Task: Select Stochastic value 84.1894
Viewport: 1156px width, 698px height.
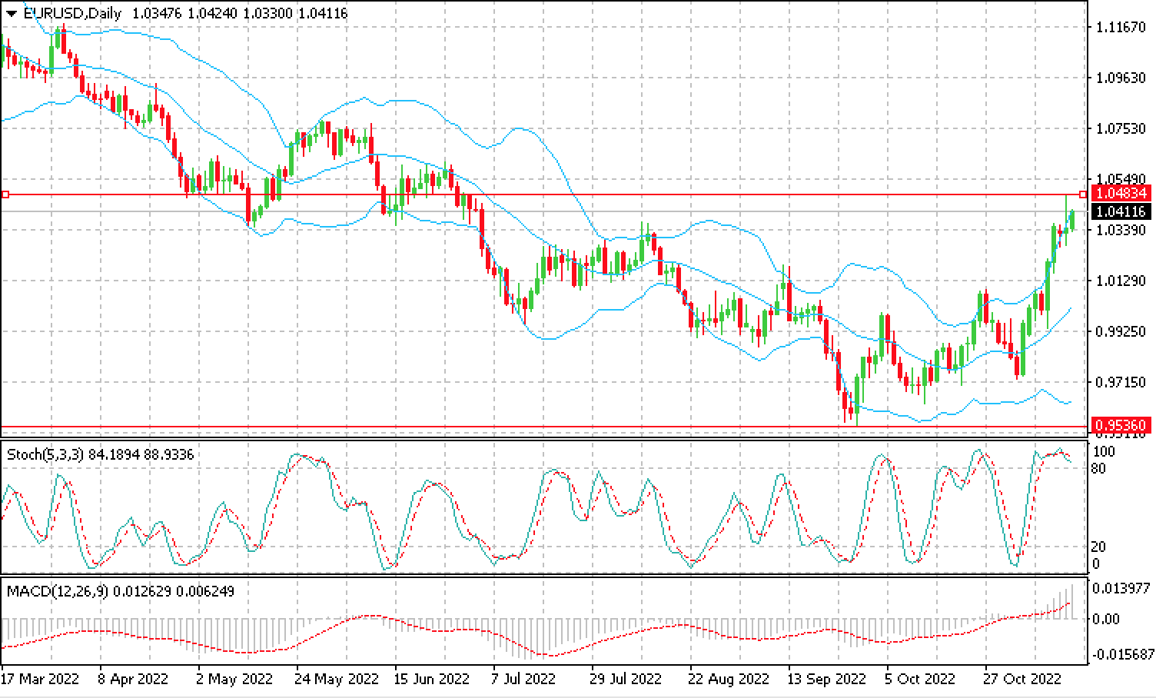Action: point(114,454)
